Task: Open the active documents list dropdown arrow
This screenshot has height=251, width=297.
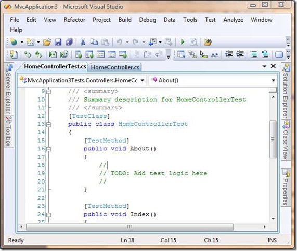Action: pyautogui.click(x=264, y=66)
